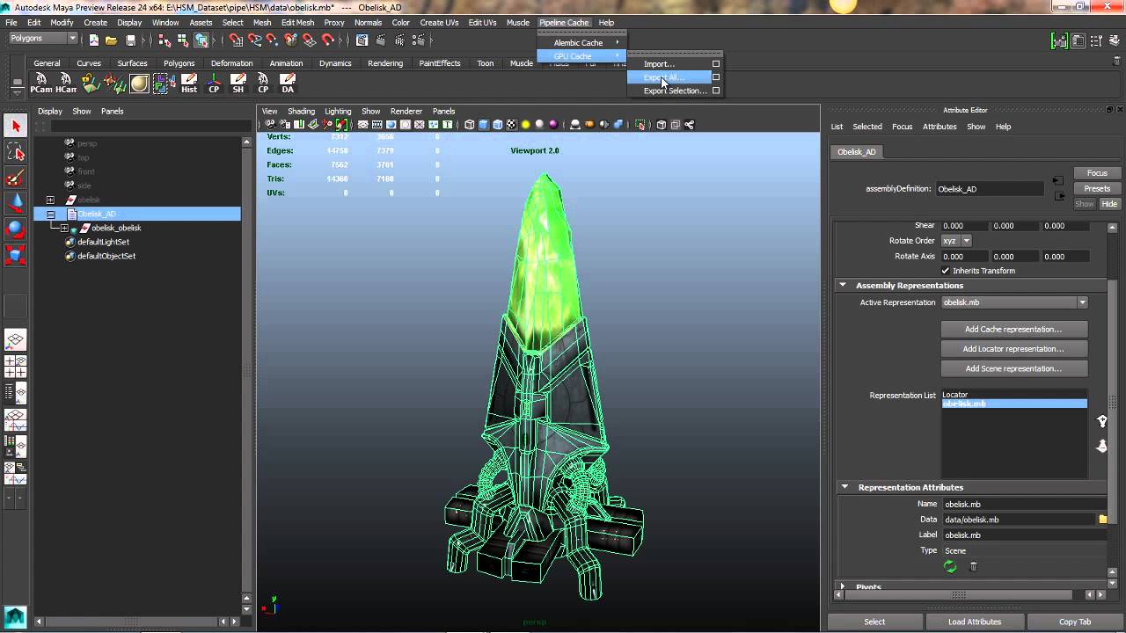Click the option box beside Import
Viewport: 1126px width, 633px height.
pyautogui.click(x=715, y=63)
